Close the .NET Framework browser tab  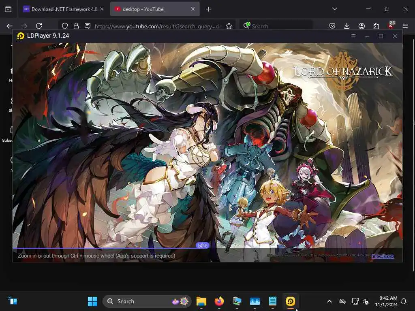pos(102,9)
